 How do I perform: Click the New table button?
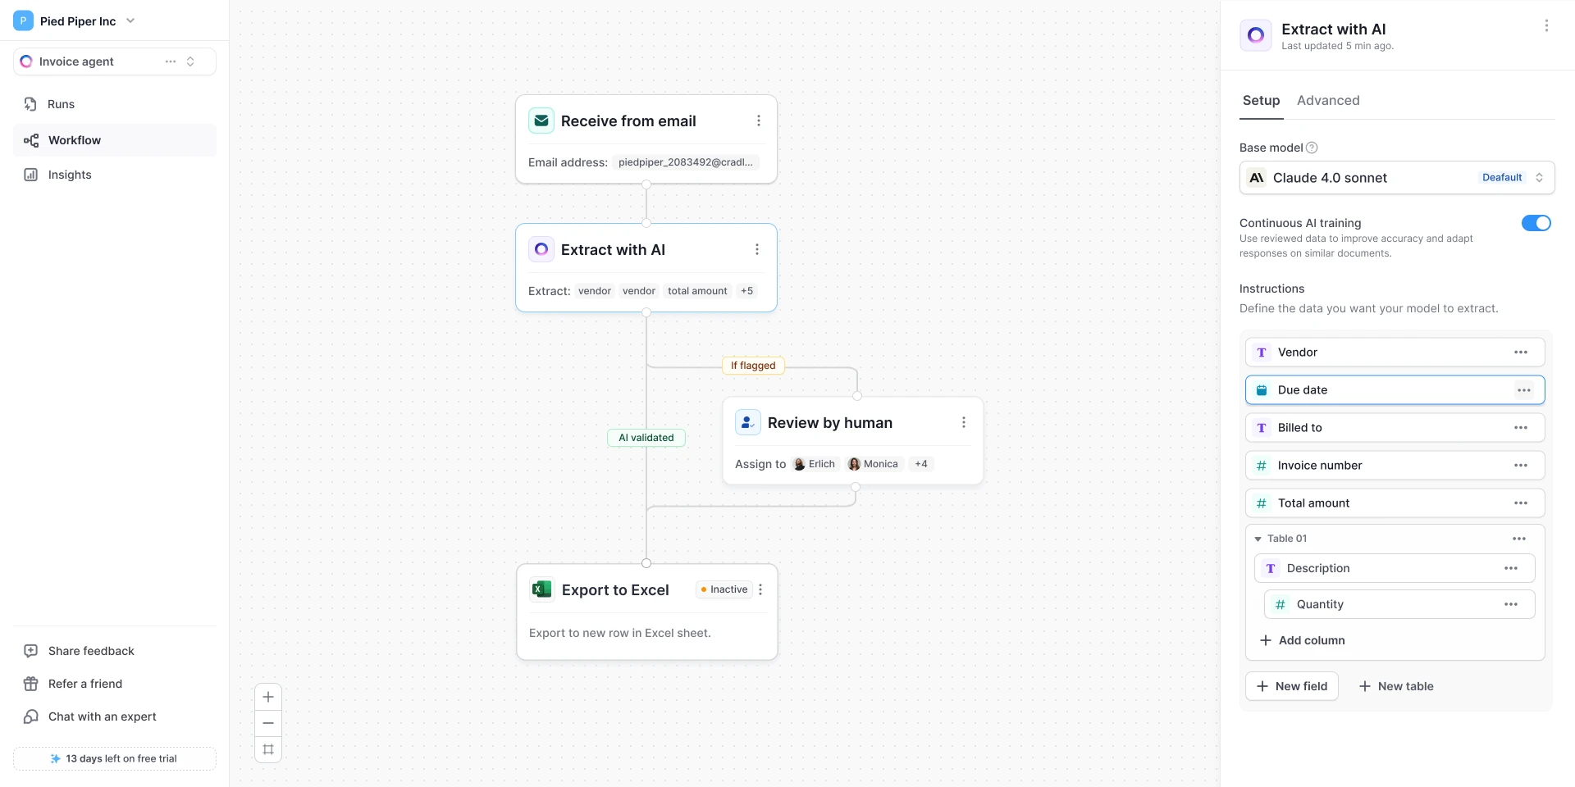click(1396, 686)
